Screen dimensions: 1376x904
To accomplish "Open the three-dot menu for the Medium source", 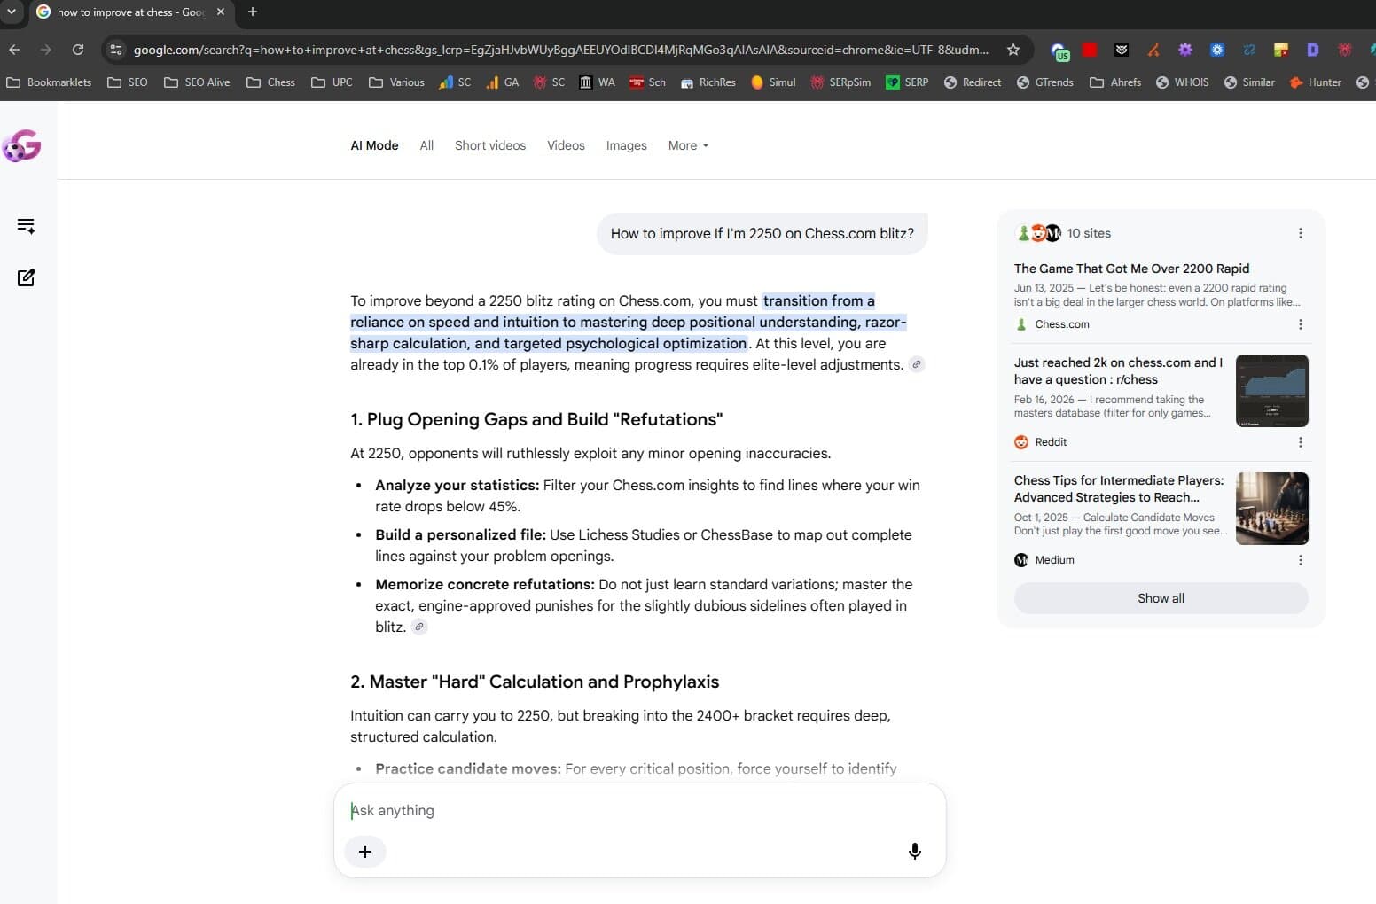I will pos(1301,560).
